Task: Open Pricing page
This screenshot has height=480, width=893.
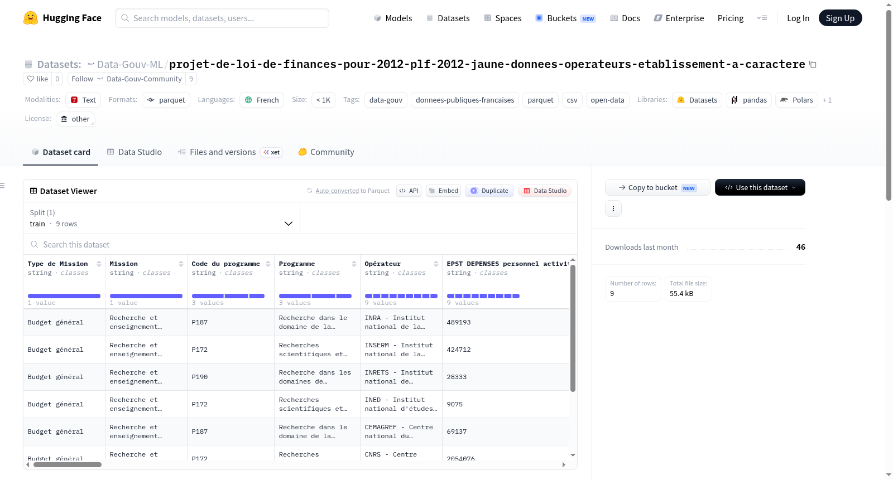Action: point(731,18)
